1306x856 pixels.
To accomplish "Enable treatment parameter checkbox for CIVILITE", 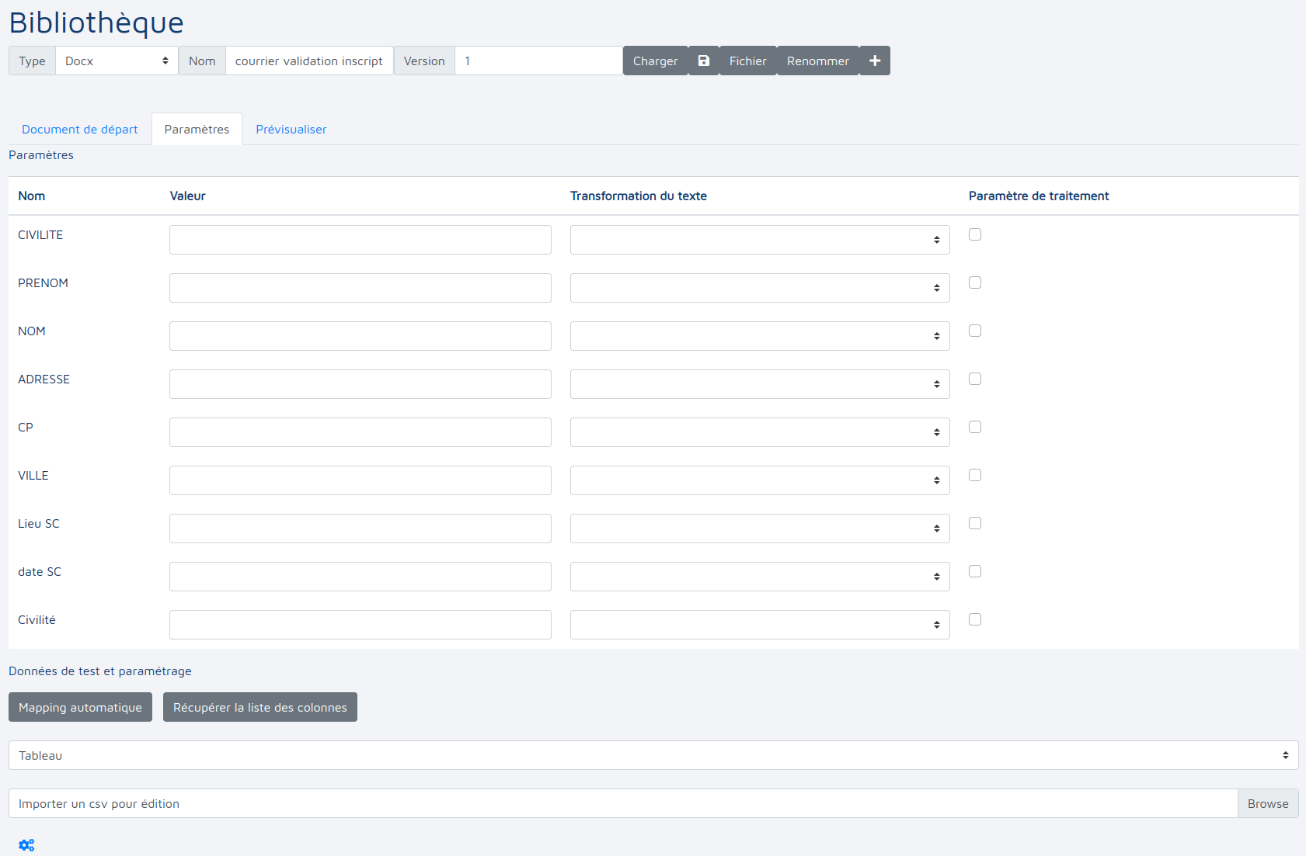I will (x=974, y=234).
